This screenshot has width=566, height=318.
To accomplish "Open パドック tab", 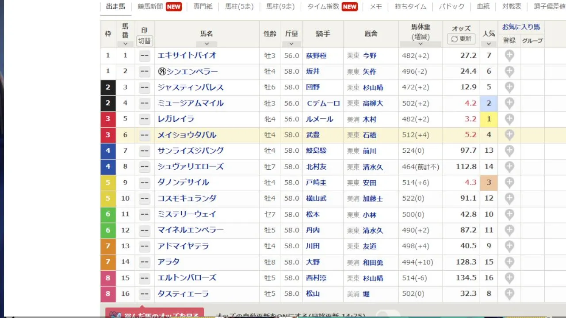I will pyautogui.click(x=451, y=7).
